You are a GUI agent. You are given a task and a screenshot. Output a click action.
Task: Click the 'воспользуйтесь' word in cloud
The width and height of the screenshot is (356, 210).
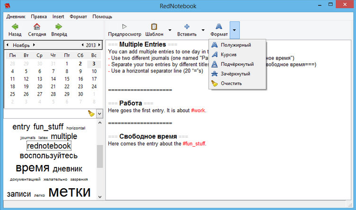click(49, 156)
